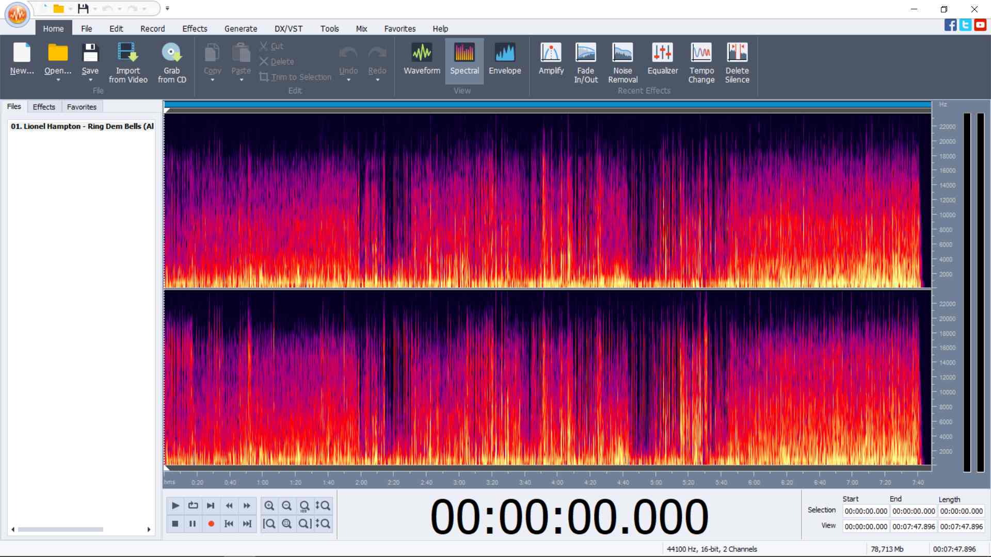The image size is (991, 557).
Task: Open Quick Access Toolbar customize arrow
Action: pyautogui.click(x=167, y=9)
